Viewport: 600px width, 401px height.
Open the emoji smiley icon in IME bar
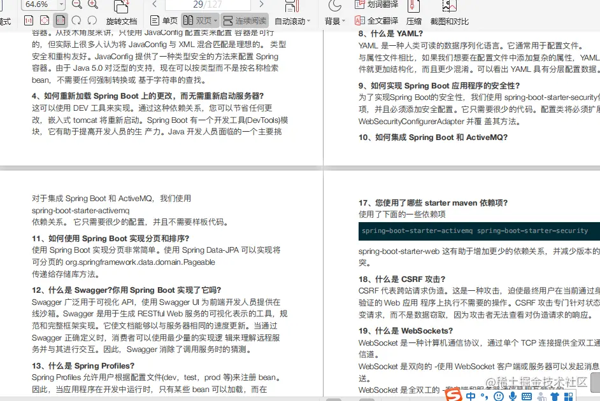498,396
